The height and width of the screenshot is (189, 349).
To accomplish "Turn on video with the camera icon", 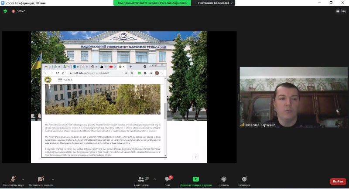I will pyautogui.click(x=41, y=179).
